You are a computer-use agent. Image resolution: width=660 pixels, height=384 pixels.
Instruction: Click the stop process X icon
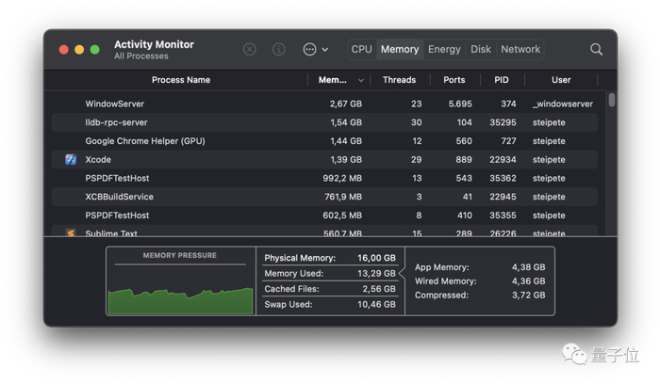pos(249,49)
